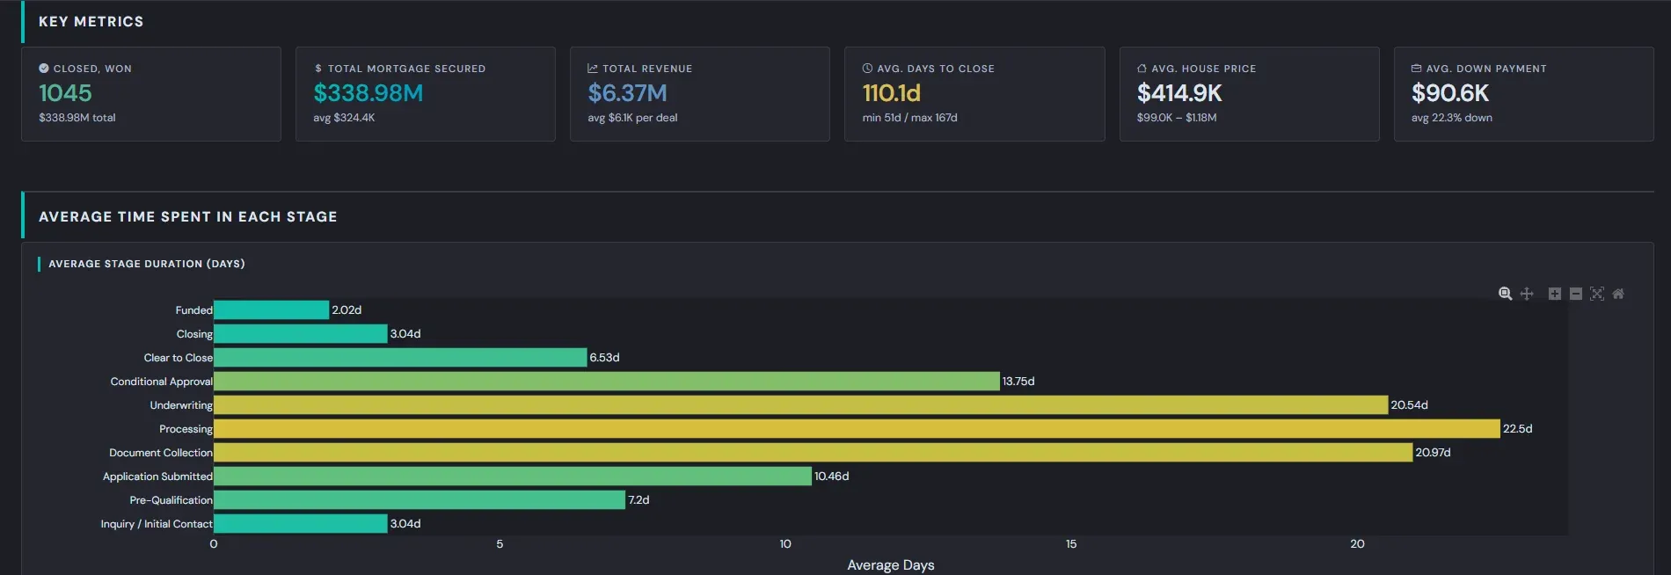This screenshot has height=575, width=1671.
Task: Click the Pre-Qualification bar
Action: (420, 499)
